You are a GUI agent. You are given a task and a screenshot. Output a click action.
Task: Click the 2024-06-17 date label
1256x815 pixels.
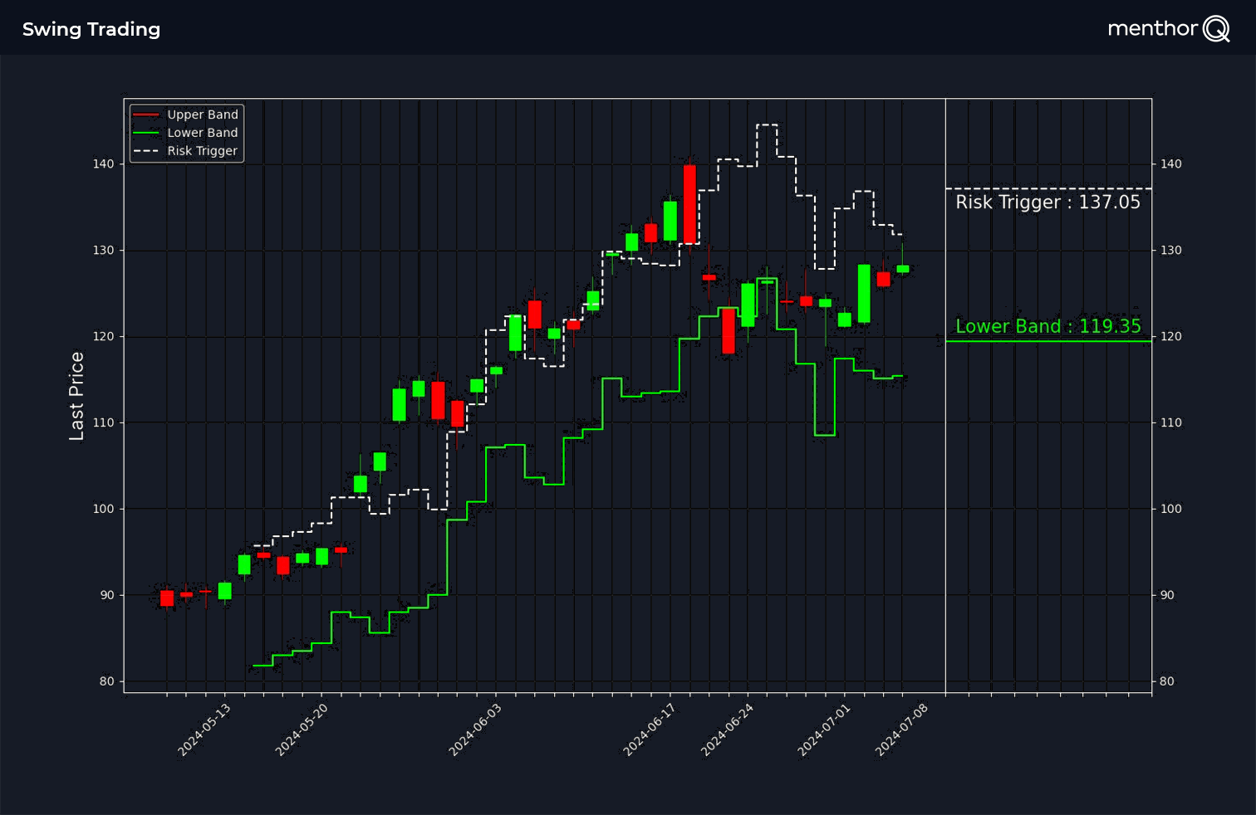pyautogui.click(x=650, y=730)
